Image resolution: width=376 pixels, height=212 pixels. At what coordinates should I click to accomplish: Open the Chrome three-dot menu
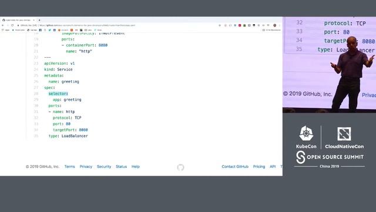[280, 25]
